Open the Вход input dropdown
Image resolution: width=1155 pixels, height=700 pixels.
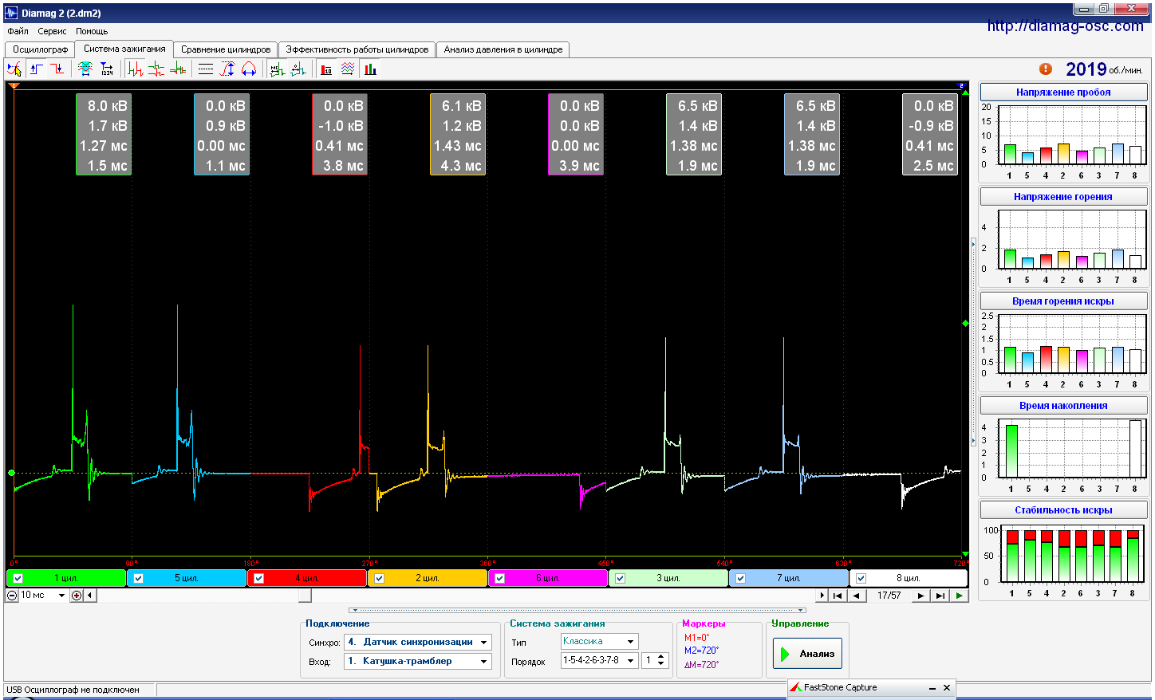pyautogui.click(x=483, y=661)
